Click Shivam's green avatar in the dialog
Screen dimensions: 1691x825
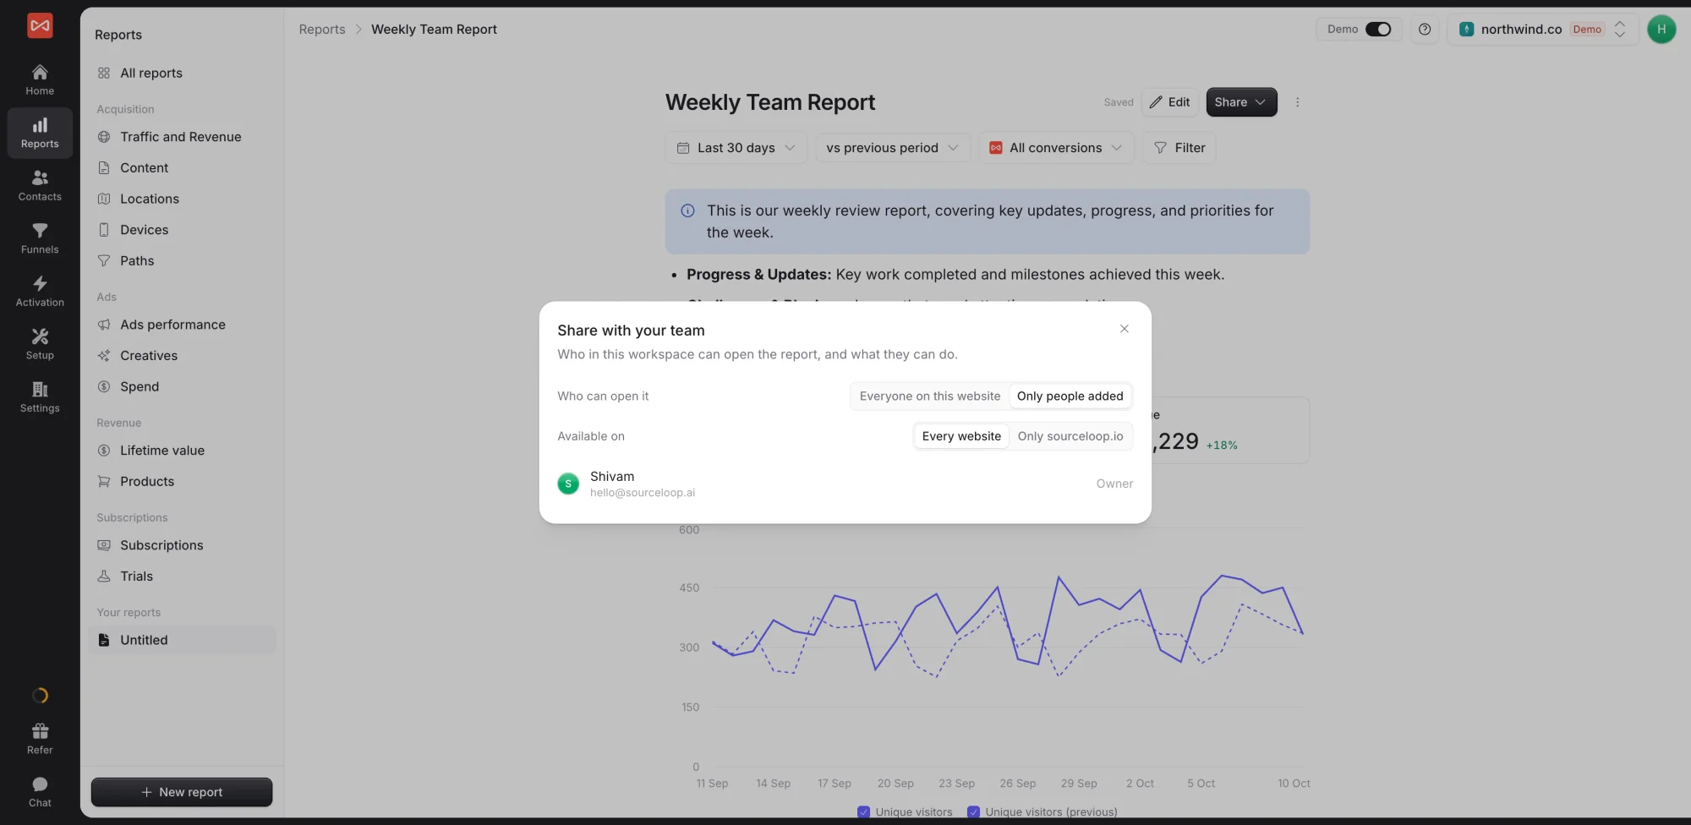click(568, 484)
